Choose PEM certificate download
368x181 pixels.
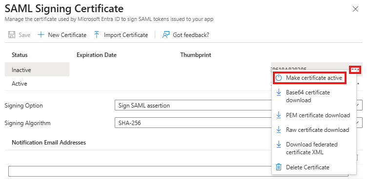click(314, 115)
